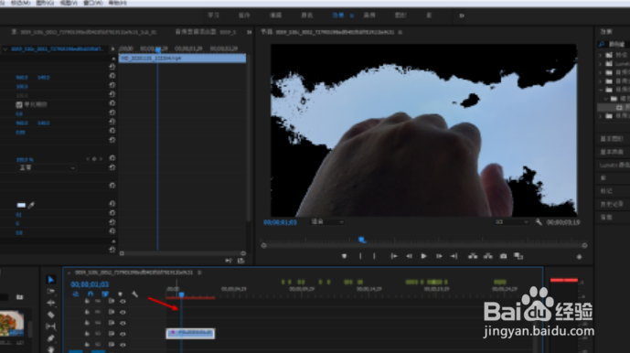Click the Program Monitor playhead marker
This screenshot has height=353, width=630.
[362, 240]
